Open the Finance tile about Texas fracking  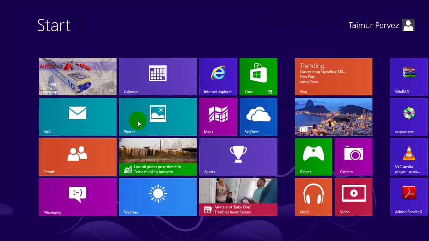(x=158, y=157)
